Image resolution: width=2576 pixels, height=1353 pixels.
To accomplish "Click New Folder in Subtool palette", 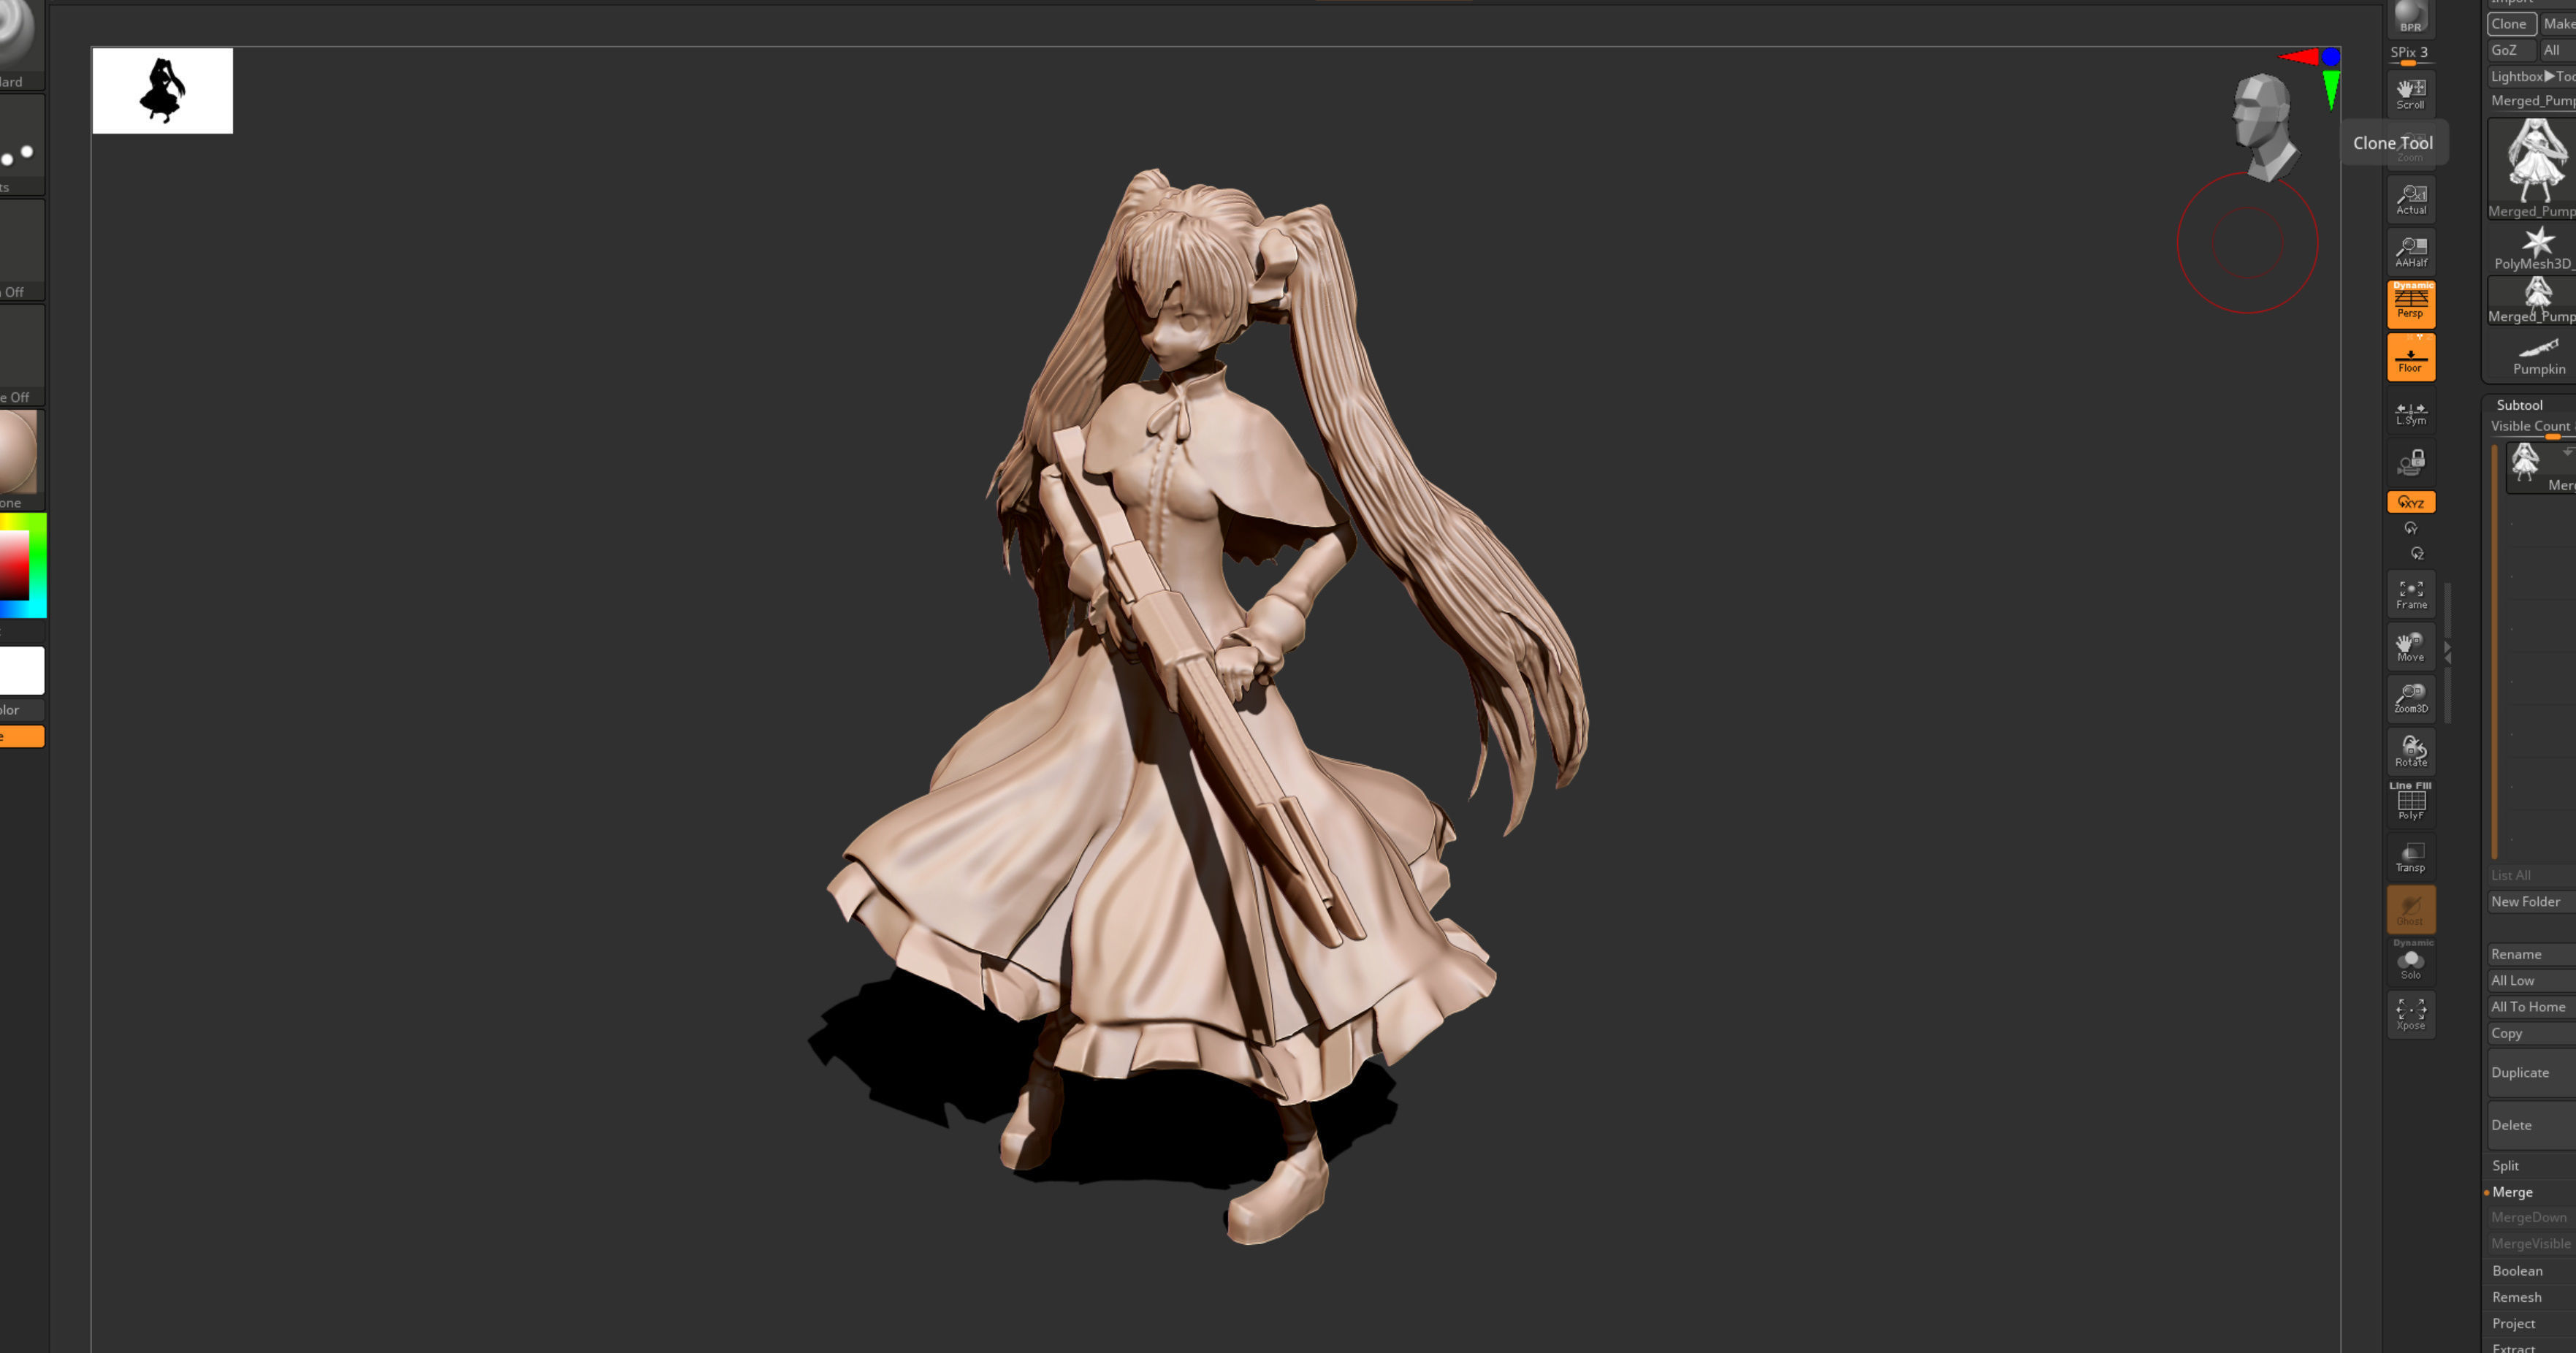I will 2532,902.
